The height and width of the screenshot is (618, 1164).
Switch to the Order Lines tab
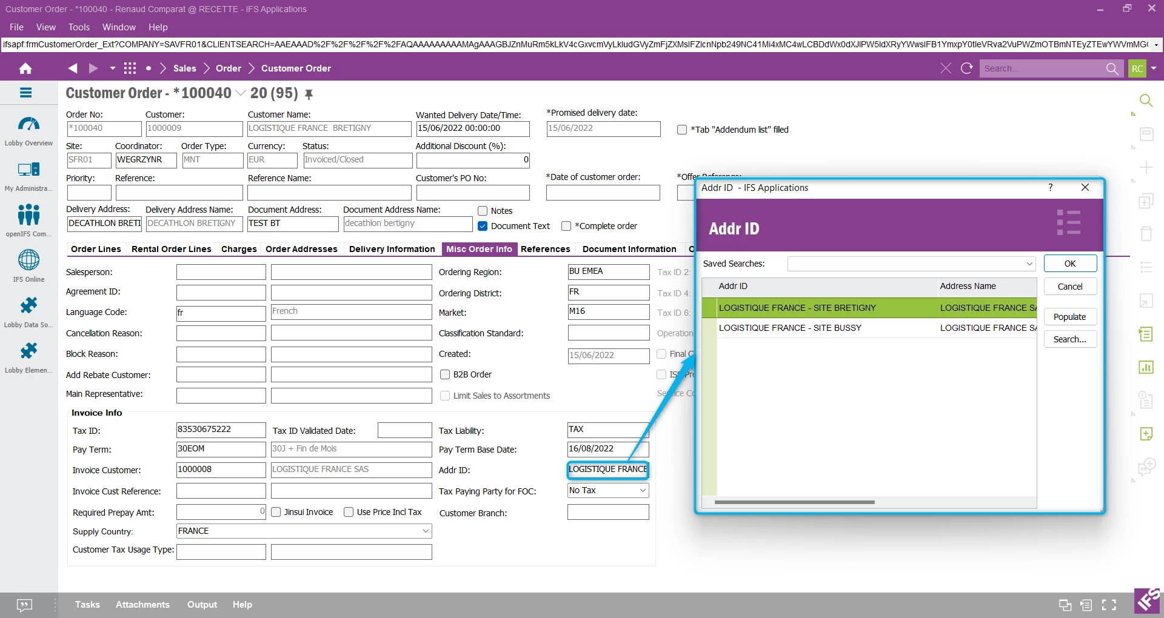[95, 249]
